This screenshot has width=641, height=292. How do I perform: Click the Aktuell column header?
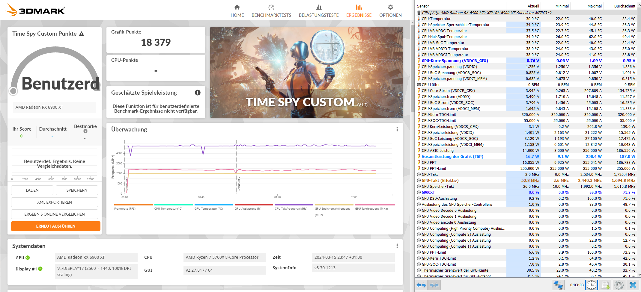(x=523, y=6)
